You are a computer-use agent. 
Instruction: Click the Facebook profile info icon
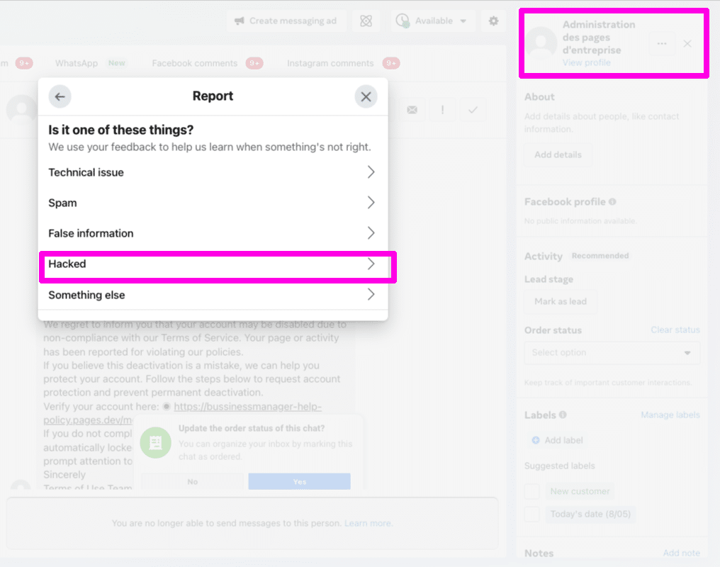pos(612,201)
